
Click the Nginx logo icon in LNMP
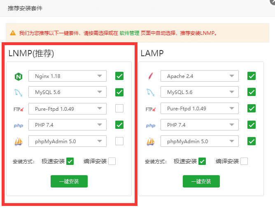[19, 77]
